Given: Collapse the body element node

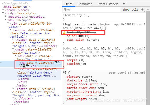Looking at the screenshot, I should 3,13.
